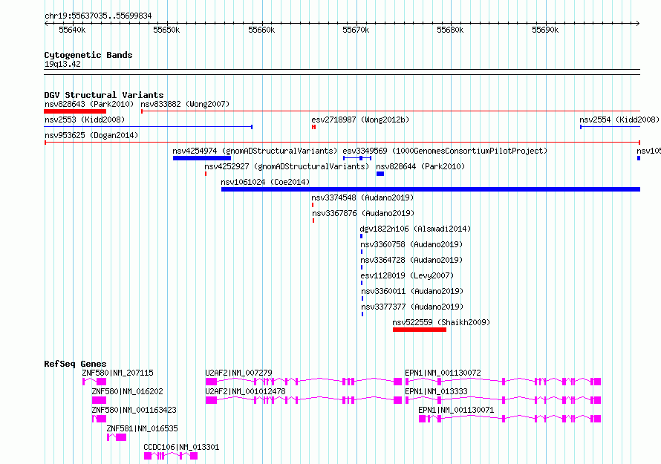
Task: Click the chr19:55637035..55699834 coordinates label
Action: tap(98, 16)
